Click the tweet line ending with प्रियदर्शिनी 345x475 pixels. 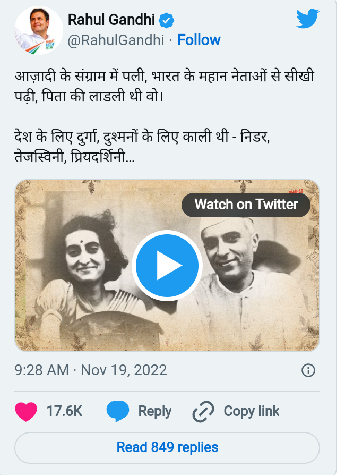[x=74, y=158]
